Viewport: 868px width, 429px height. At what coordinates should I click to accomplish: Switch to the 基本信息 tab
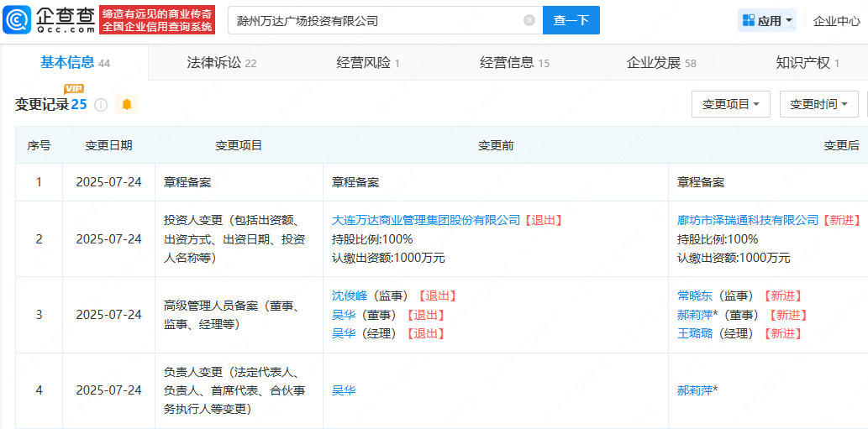pyautogui.click(x=75, y=62)
